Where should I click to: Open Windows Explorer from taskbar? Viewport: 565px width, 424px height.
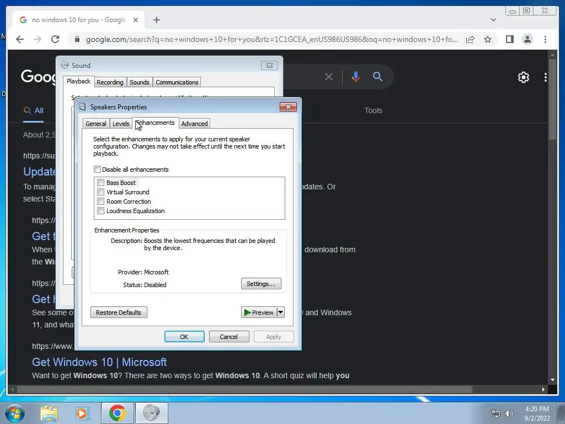pos(49,413)
